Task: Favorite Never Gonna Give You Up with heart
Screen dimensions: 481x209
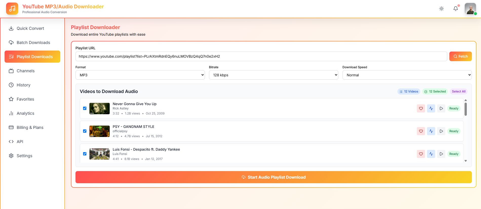Action: (421, 108)
